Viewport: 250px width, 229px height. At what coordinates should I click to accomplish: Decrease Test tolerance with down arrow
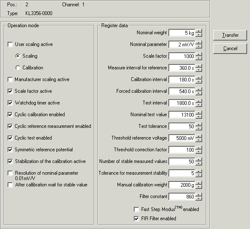tap(199, 128)
